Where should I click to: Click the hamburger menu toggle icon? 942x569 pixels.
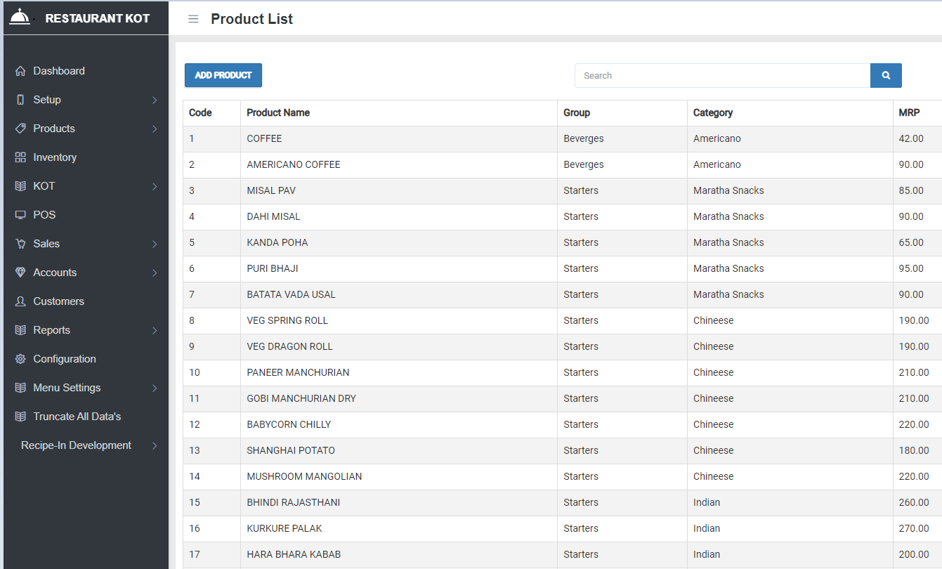tap(193, 19)
